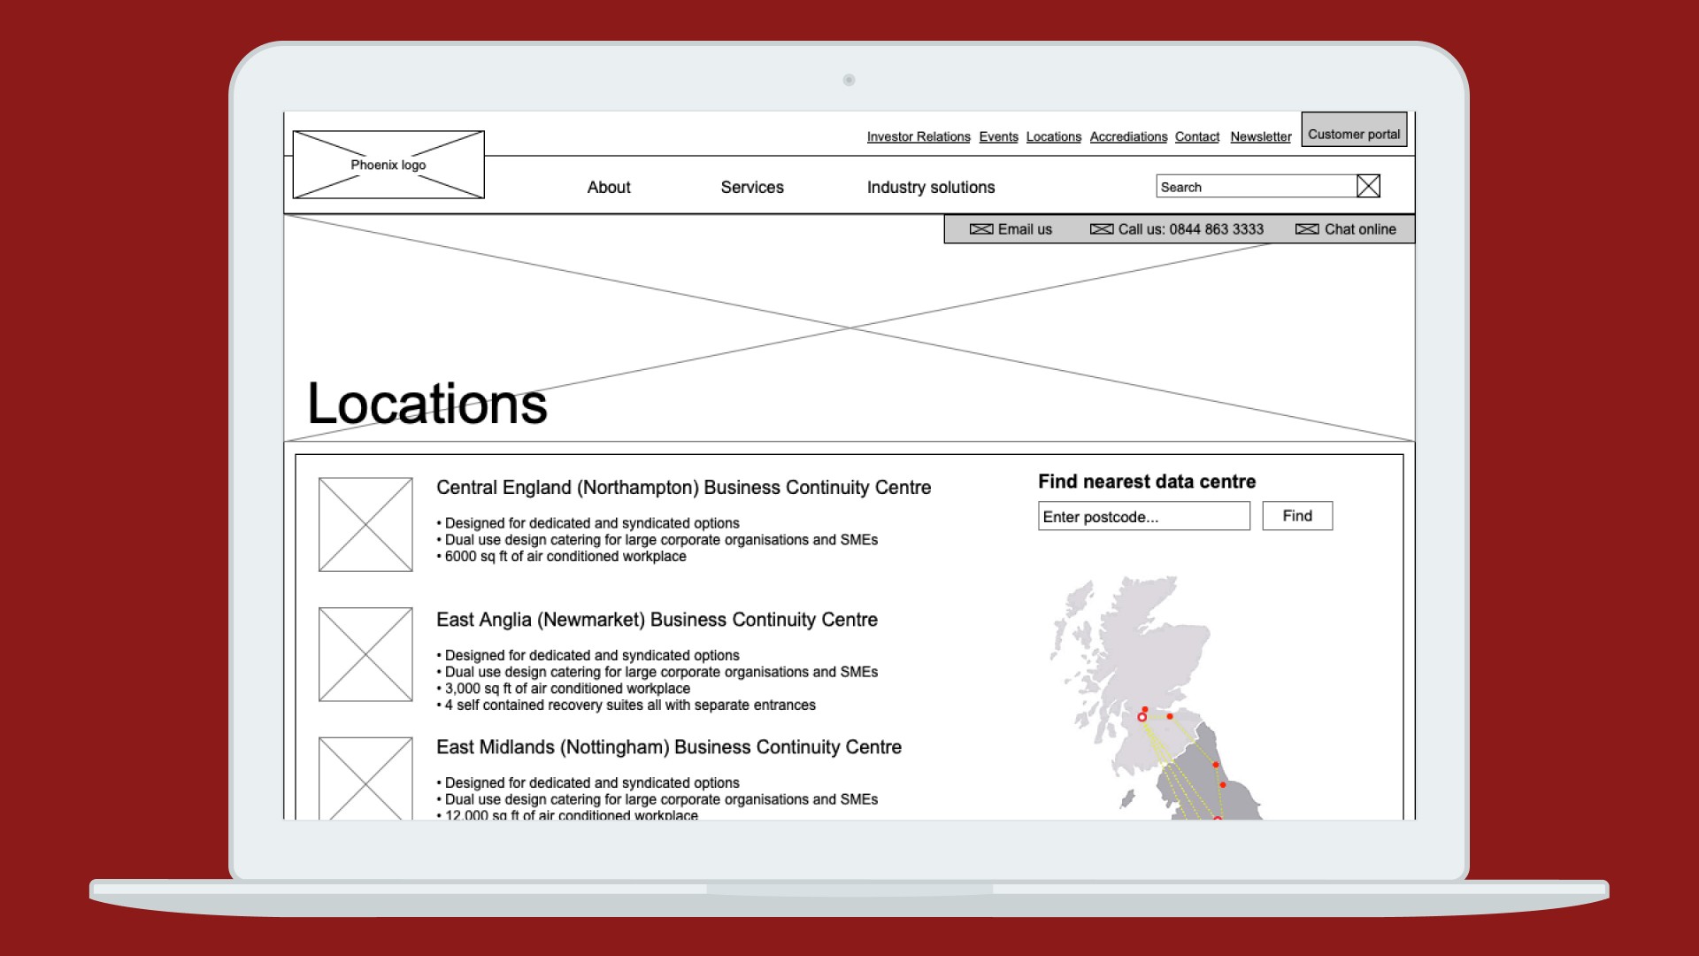The height and width of the screenshot is (956, 1699).
Task: Click the Email us envelope icon
Action: 980,229
